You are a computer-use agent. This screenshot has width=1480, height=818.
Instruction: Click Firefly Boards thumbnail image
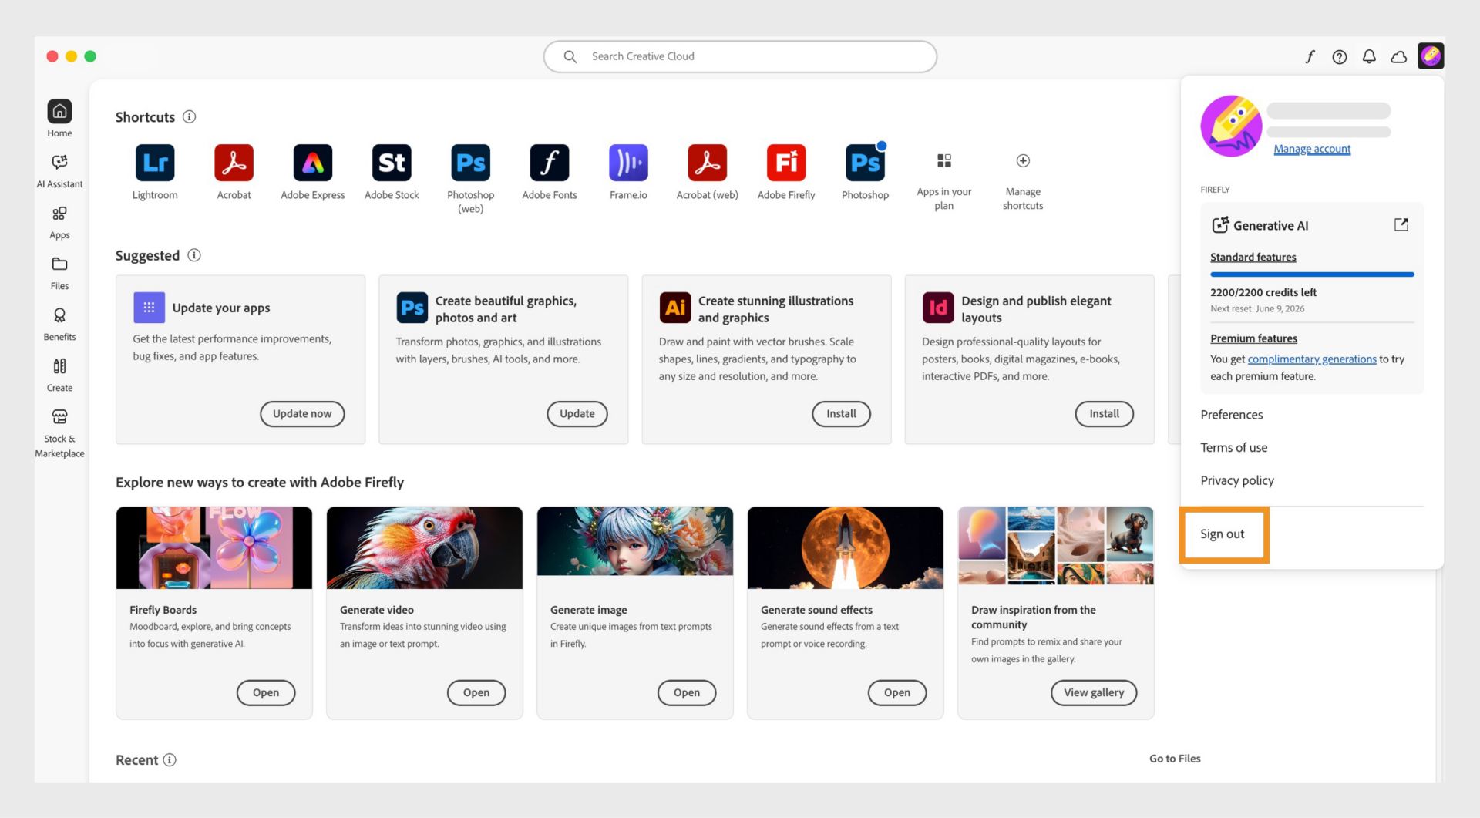coord(214,547)
